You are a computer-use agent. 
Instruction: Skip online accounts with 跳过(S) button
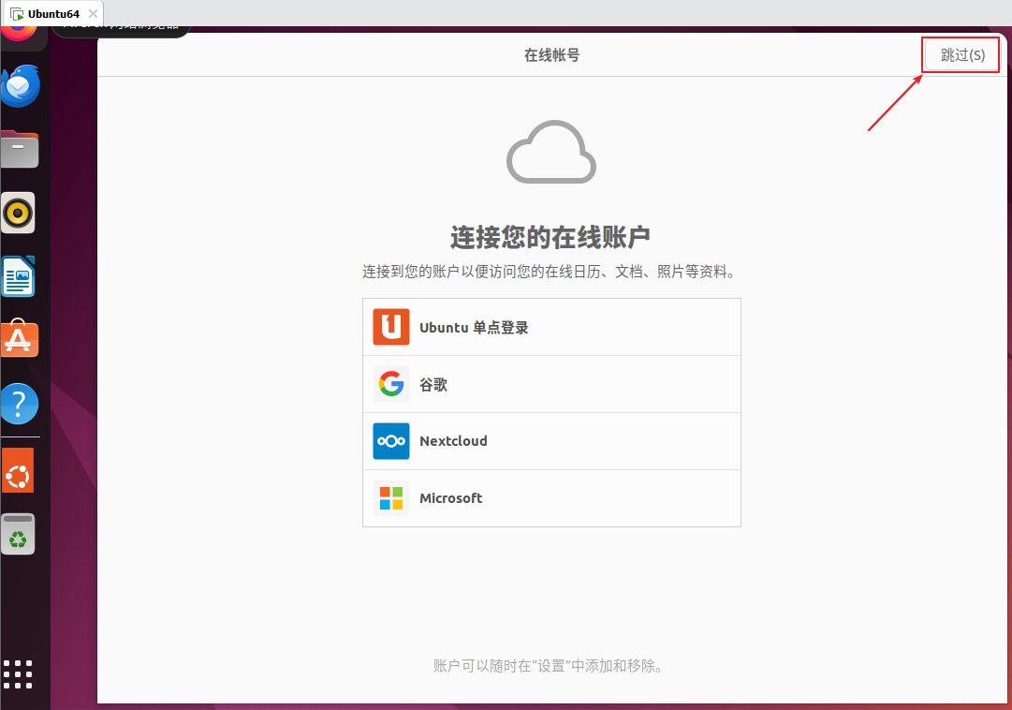click(x=961, y=55)
